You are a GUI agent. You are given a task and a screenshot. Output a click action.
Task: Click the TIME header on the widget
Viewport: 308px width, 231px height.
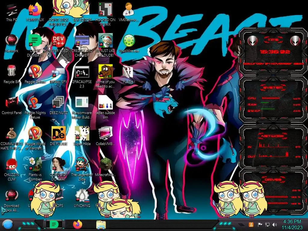click(x=273, y=40)
